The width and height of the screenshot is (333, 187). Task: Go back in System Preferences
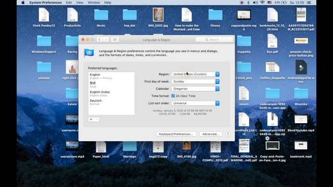click(99, 39)
